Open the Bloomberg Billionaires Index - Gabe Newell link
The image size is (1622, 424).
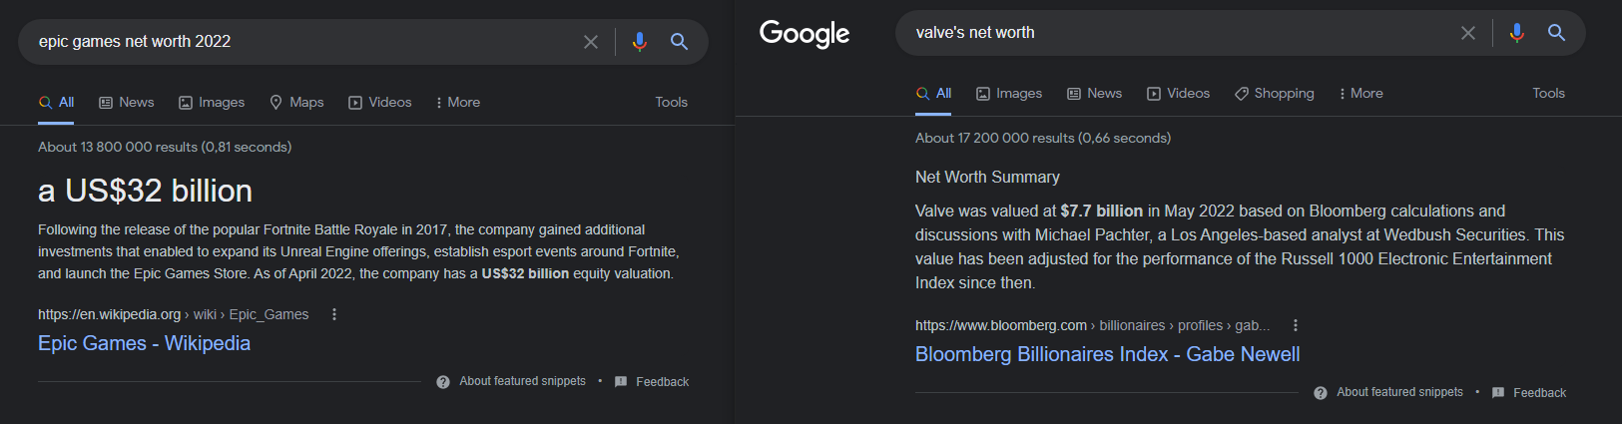pos(1107,354)
